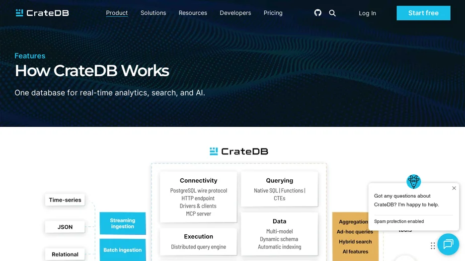
Task: Close the chat greeting popup
Action: [x=454, y=188]
